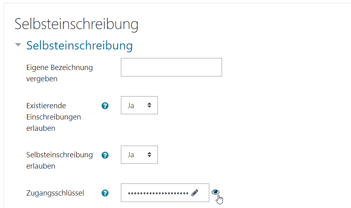
Task: Click the help icon beside Existierende Einschreibungen erlauben
Action: 105,106
